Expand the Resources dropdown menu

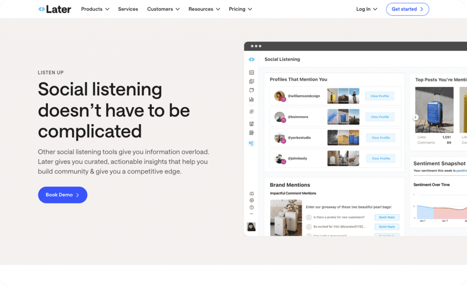(x=204, y=9)
